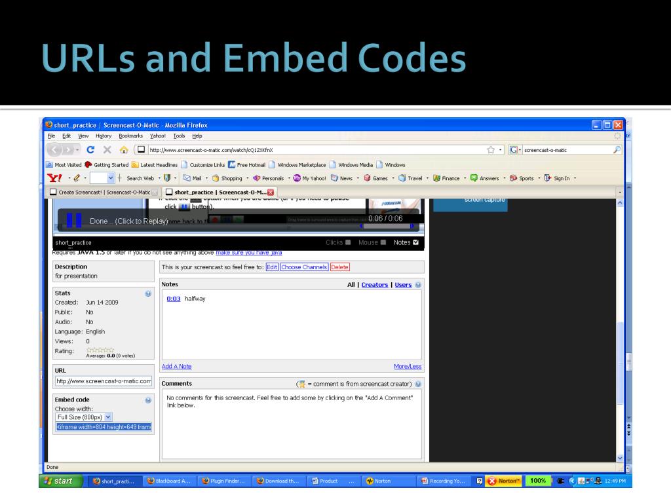Open Yahoo News toolbar button
The width and height of the screenshot is (671, 503).
coord(342,178)
